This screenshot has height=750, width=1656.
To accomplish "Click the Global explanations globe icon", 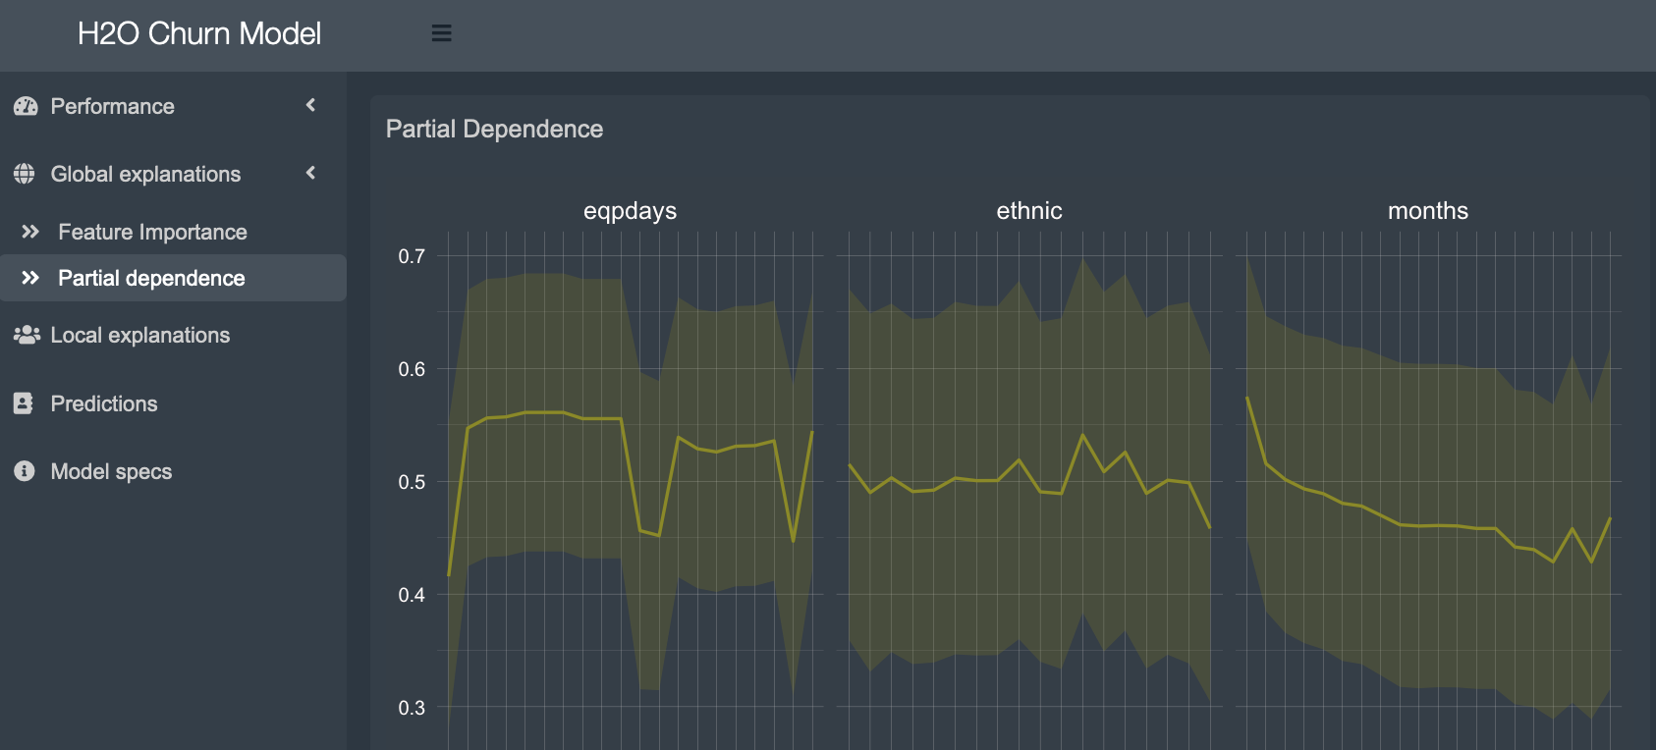I will pyautogui.click(x=25, y=174).
